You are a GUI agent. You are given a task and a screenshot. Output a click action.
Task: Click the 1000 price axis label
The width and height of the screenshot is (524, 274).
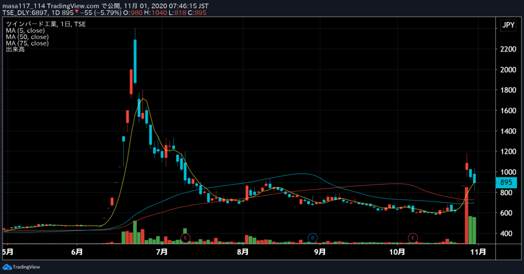[x=508, y=172]
